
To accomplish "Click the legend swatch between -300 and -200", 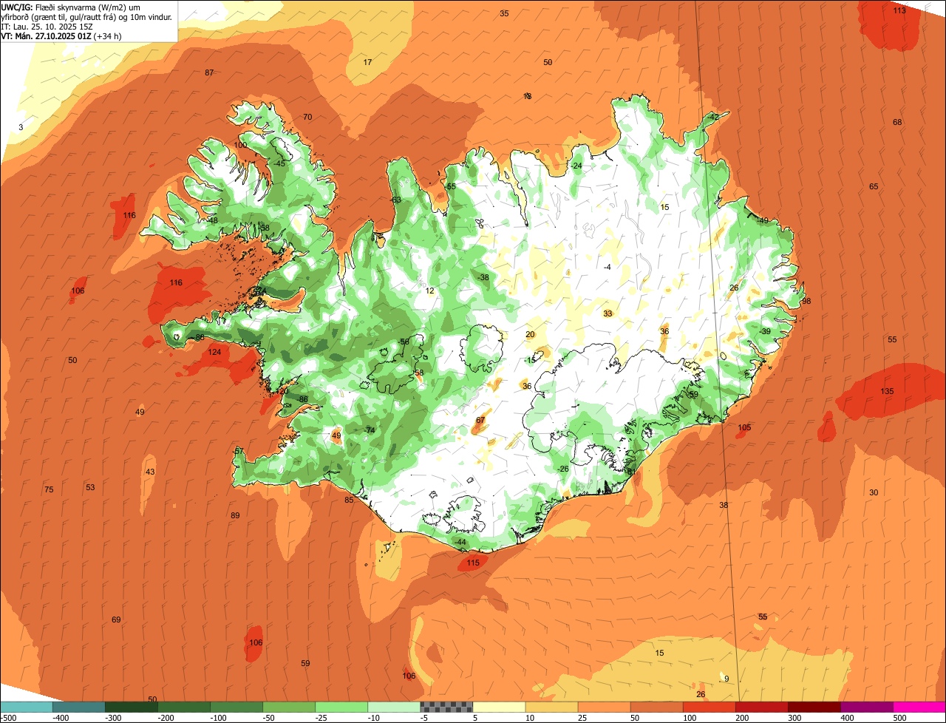I will coord(132,707).
